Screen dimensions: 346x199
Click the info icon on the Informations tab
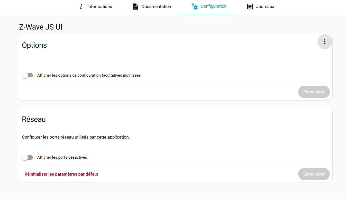tap(81, 7)
